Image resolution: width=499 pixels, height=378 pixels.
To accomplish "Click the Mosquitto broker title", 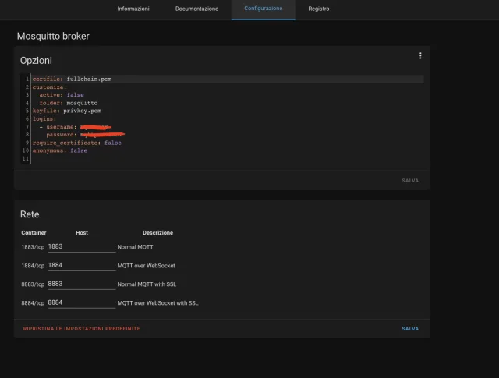I will [53, 36].
